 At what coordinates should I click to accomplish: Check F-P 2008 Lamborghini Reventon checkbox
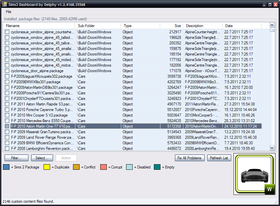tap(7, 148)
